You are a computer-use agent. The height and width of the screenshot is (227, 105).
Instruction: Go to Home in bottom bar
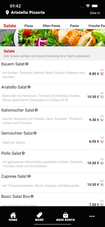(x=13, y=217)
